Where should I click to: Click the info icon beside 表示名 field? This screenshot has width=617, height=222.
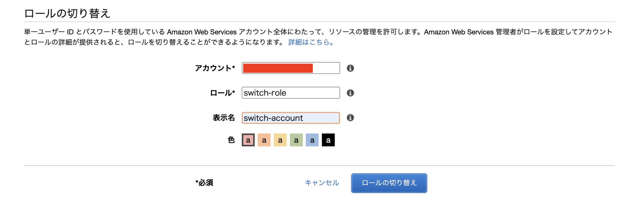350,118
